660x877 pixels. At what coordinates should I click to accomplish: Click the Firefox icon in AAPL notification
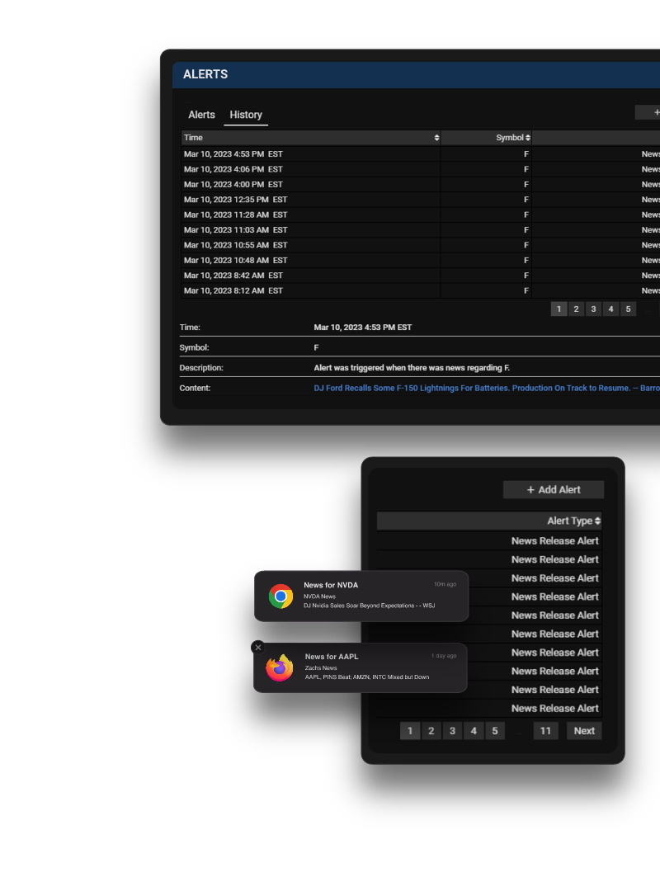coord(280,667)
